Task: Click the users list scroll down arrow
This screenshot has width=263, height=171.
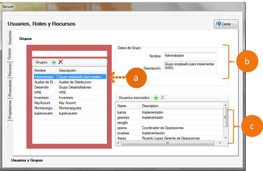Action: point(225,138)
